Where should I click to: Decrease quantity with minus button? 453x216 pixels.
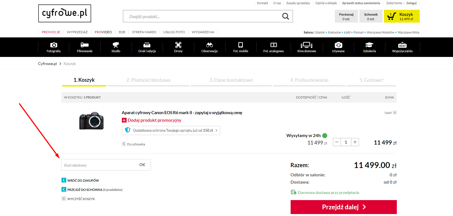point(337,142)
